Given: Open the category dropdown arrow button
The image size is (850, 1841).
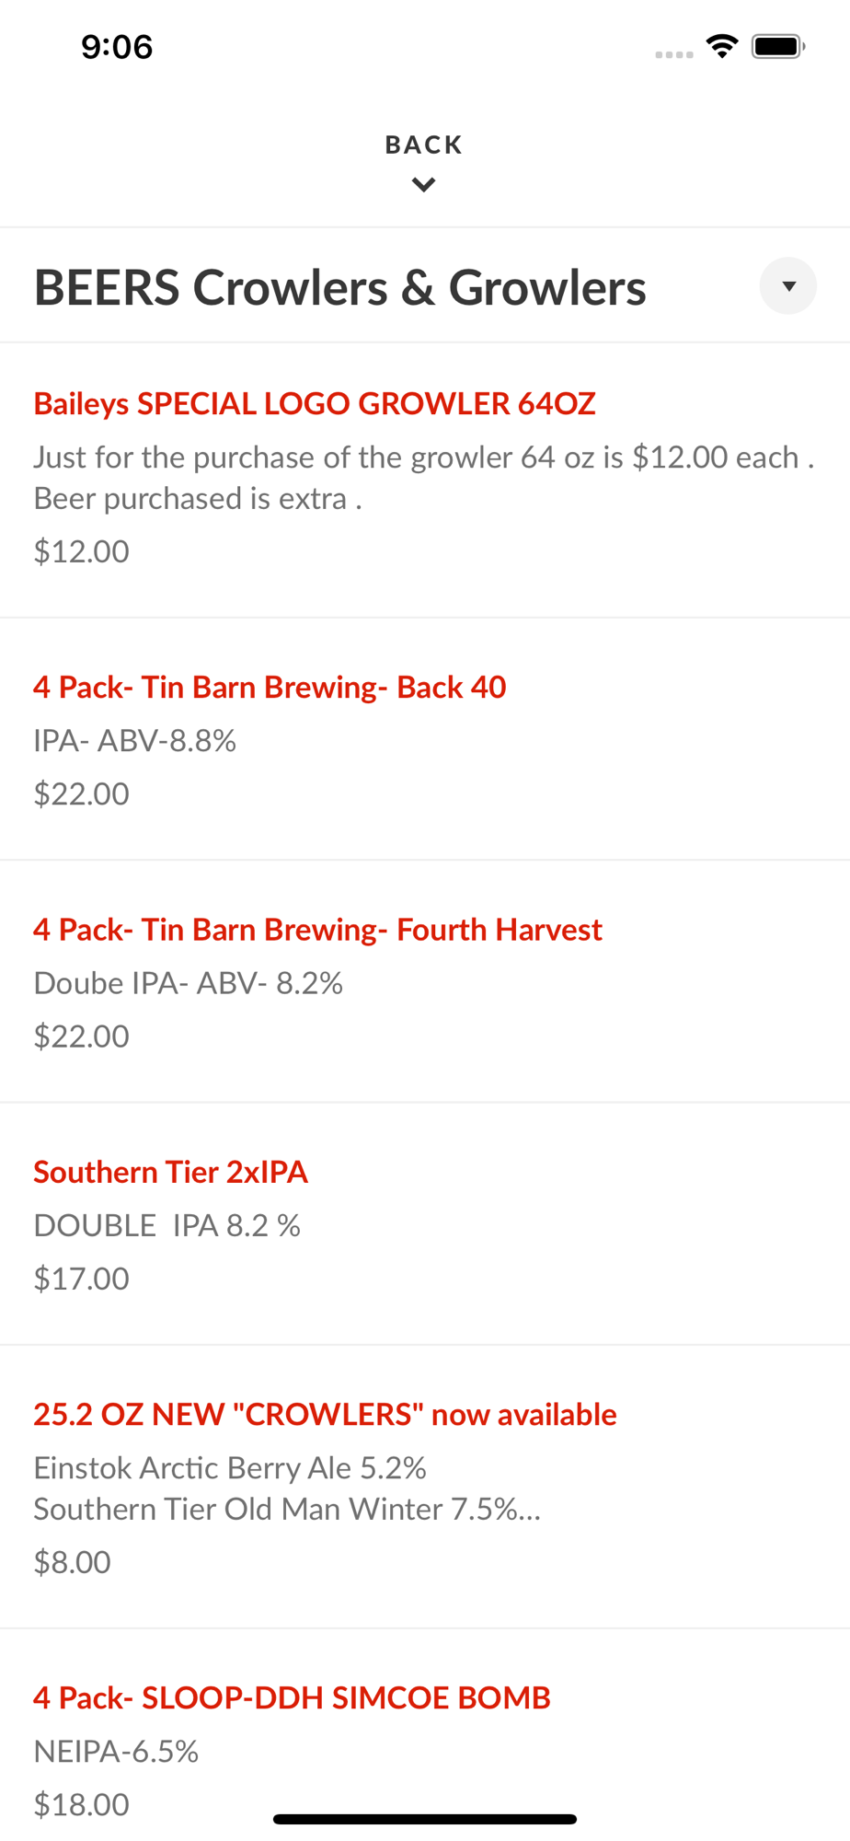Looking at the screenshot, I should point(787,286).
